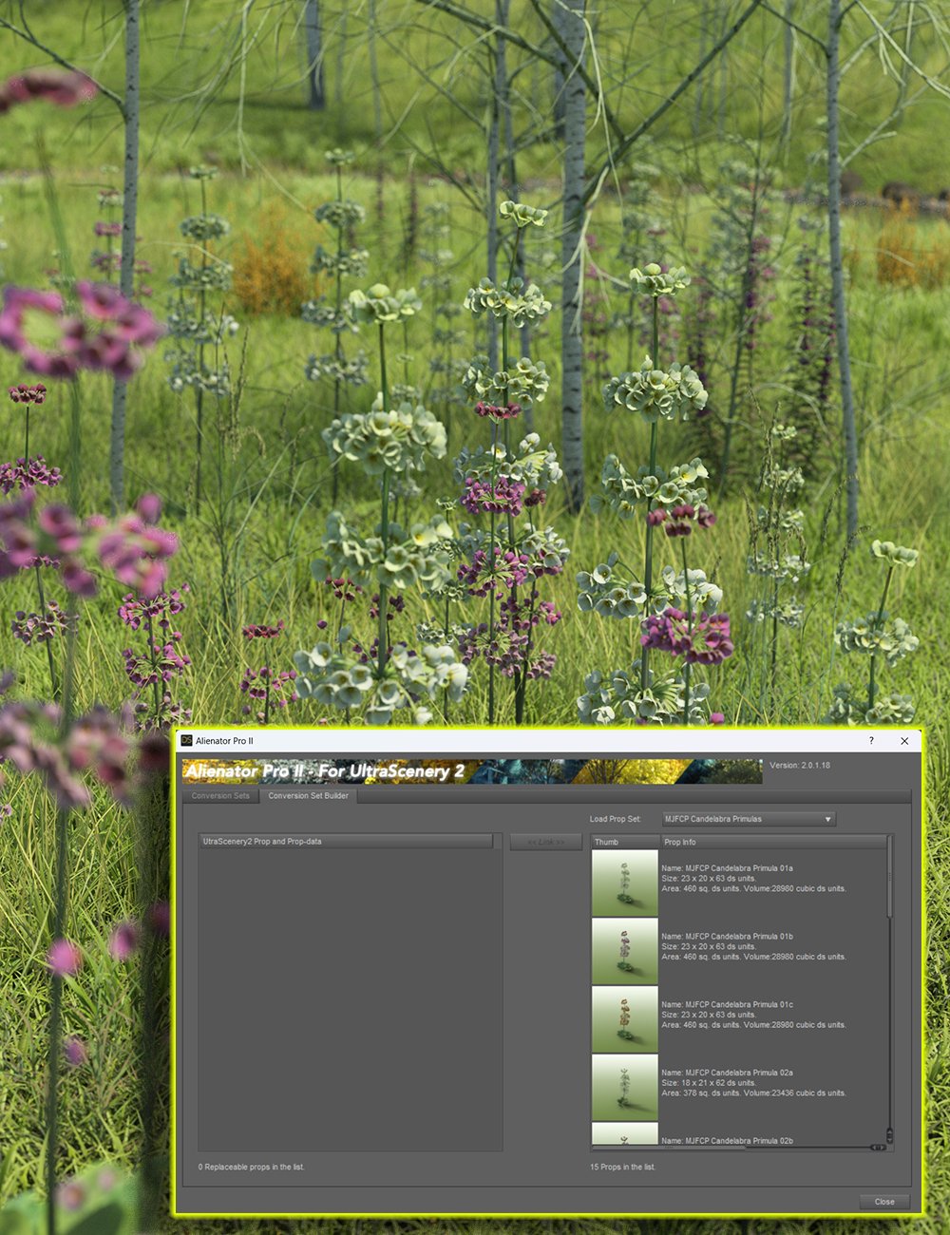Click the horizontal scrollbar right arrow icon
Image resolution: width=950 pixels, height=1235 pixels.
tap(883, 1147)
